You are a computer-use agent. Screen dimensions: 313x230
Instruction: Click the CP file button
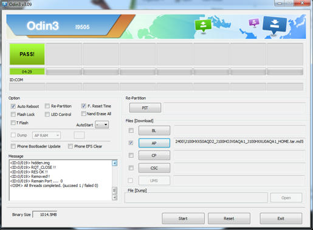coord(154,155)
